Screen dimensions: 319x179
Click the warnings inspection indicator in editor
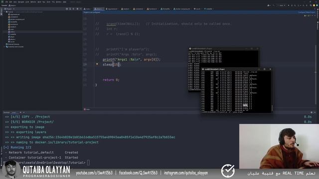[x=308, y=15]
